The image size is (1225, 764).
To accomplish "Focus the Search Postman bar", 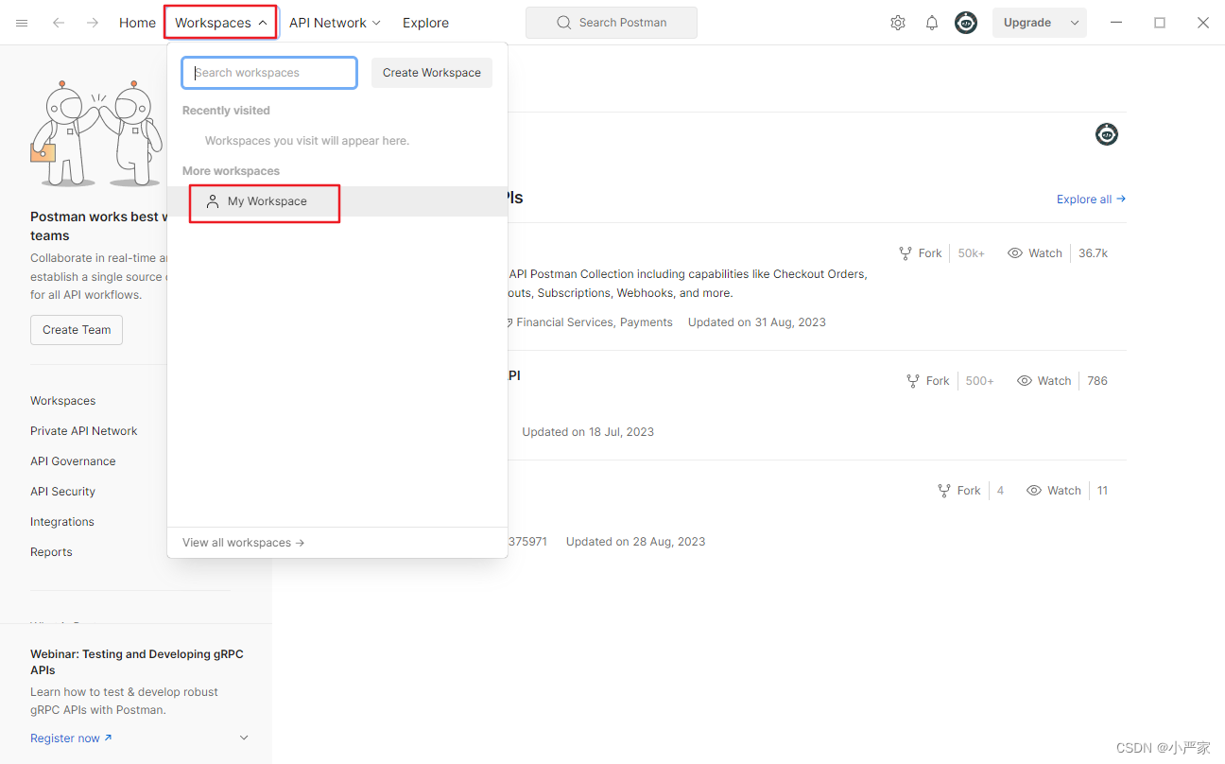I will [612, 23].
